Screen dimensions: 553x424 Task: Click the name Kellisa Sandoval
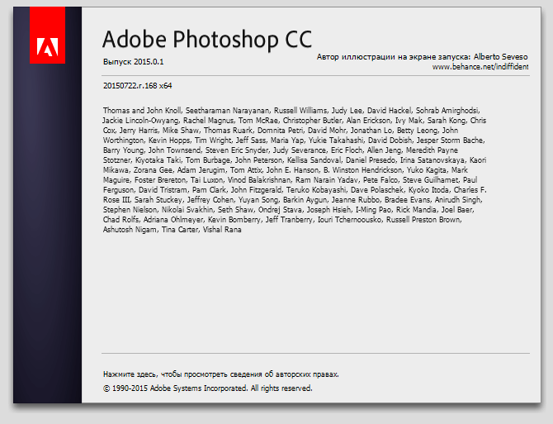(x=314, y=160)
